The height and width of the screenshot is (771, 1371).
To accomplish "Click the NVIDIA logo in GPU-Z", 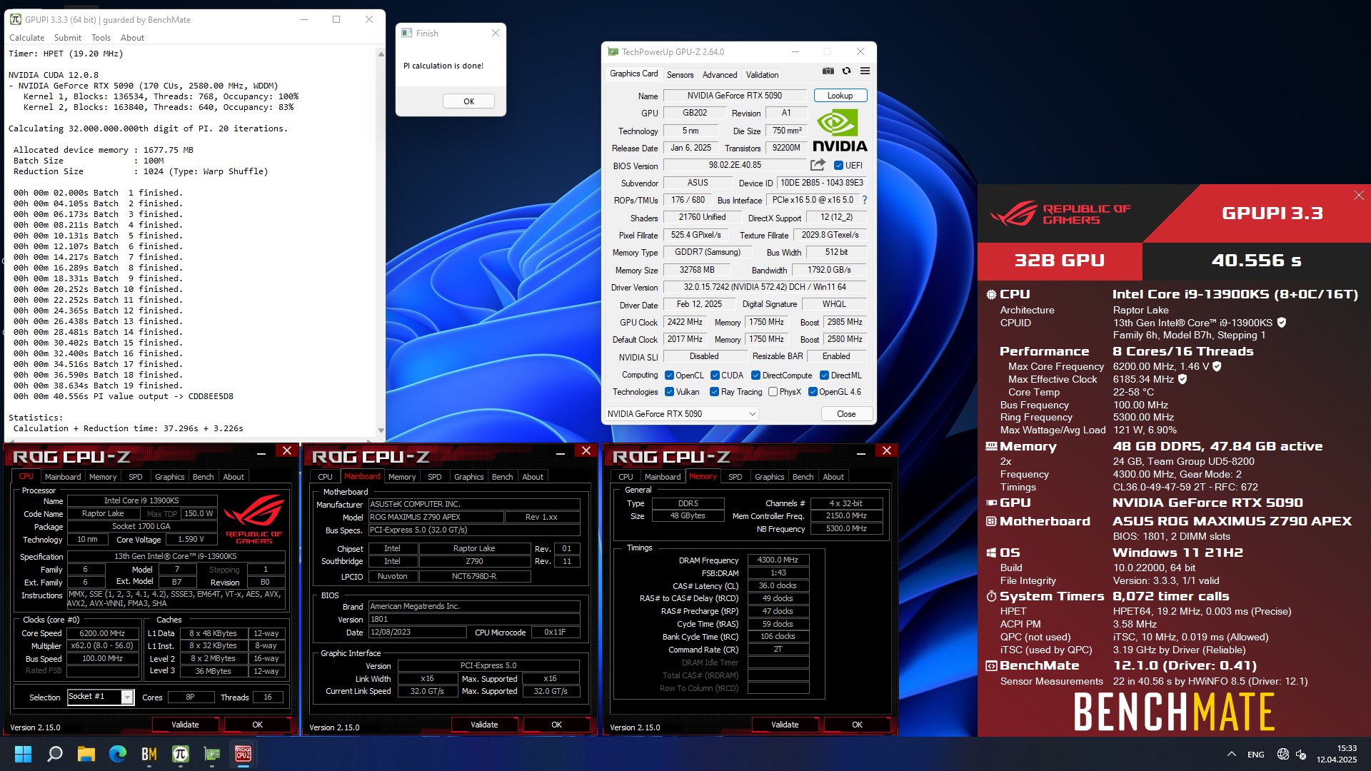I will tap(840, 131).
